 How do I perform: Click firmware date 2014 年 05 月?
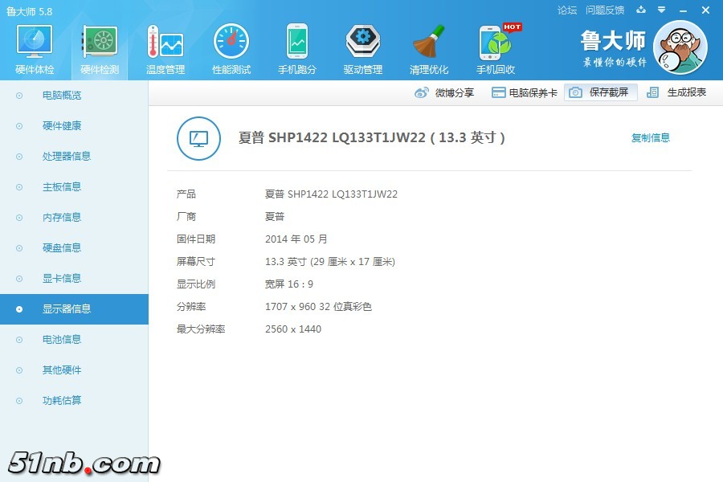pyautogui.click(x=296, y=239)
